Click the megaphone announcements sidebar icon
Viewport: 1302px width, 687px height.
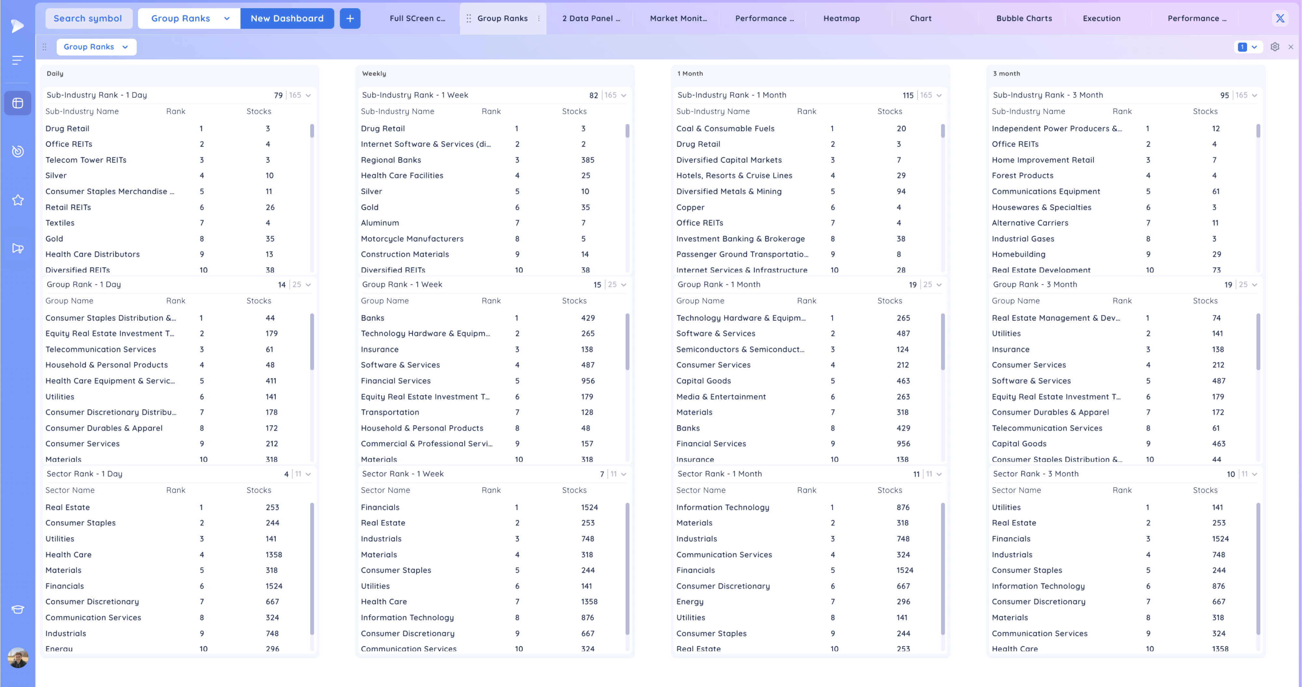pyautogui.click(x=18, y=248)
